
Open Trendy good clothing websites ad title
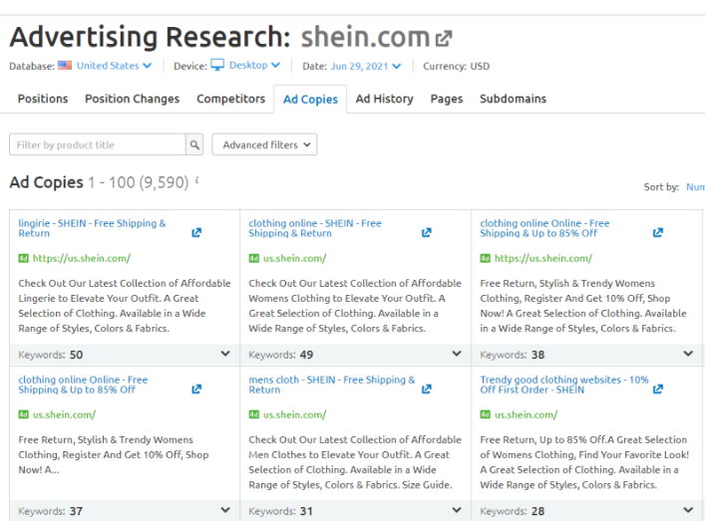point(564,385)
